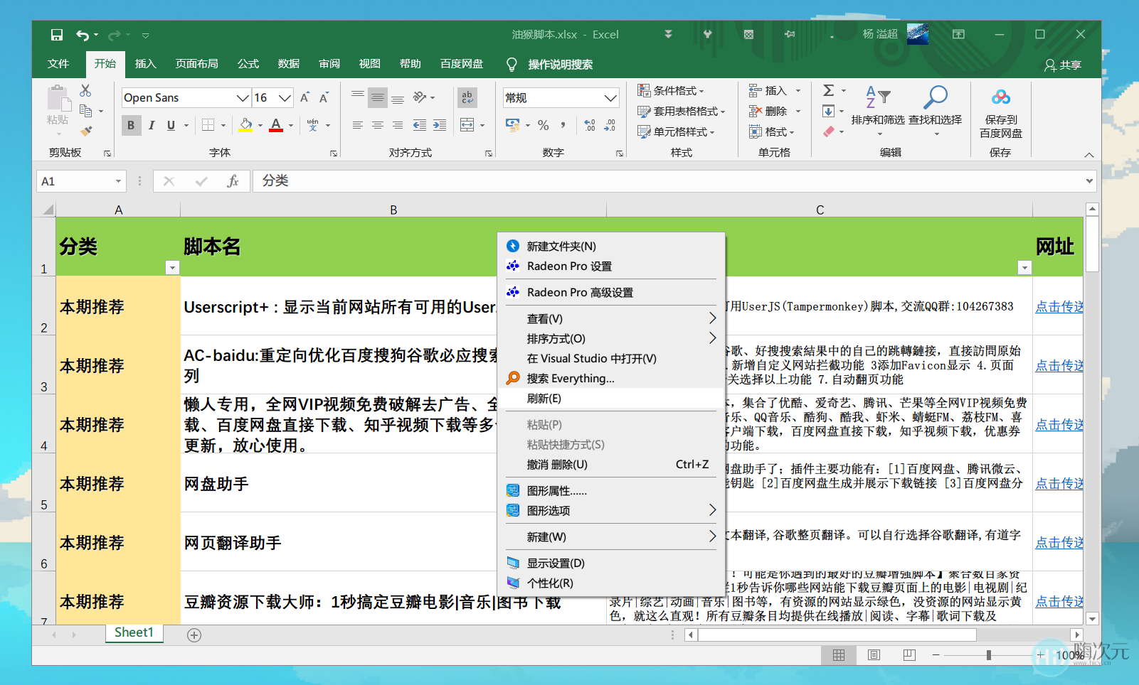Open the 分类 column filter dropdown
The image size is (1139, 685).
172,267
